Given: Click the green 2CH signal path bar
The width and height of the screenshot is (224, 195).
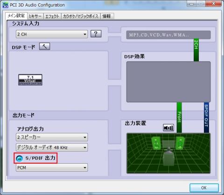Looking at the screenshot, I should 196,50.
